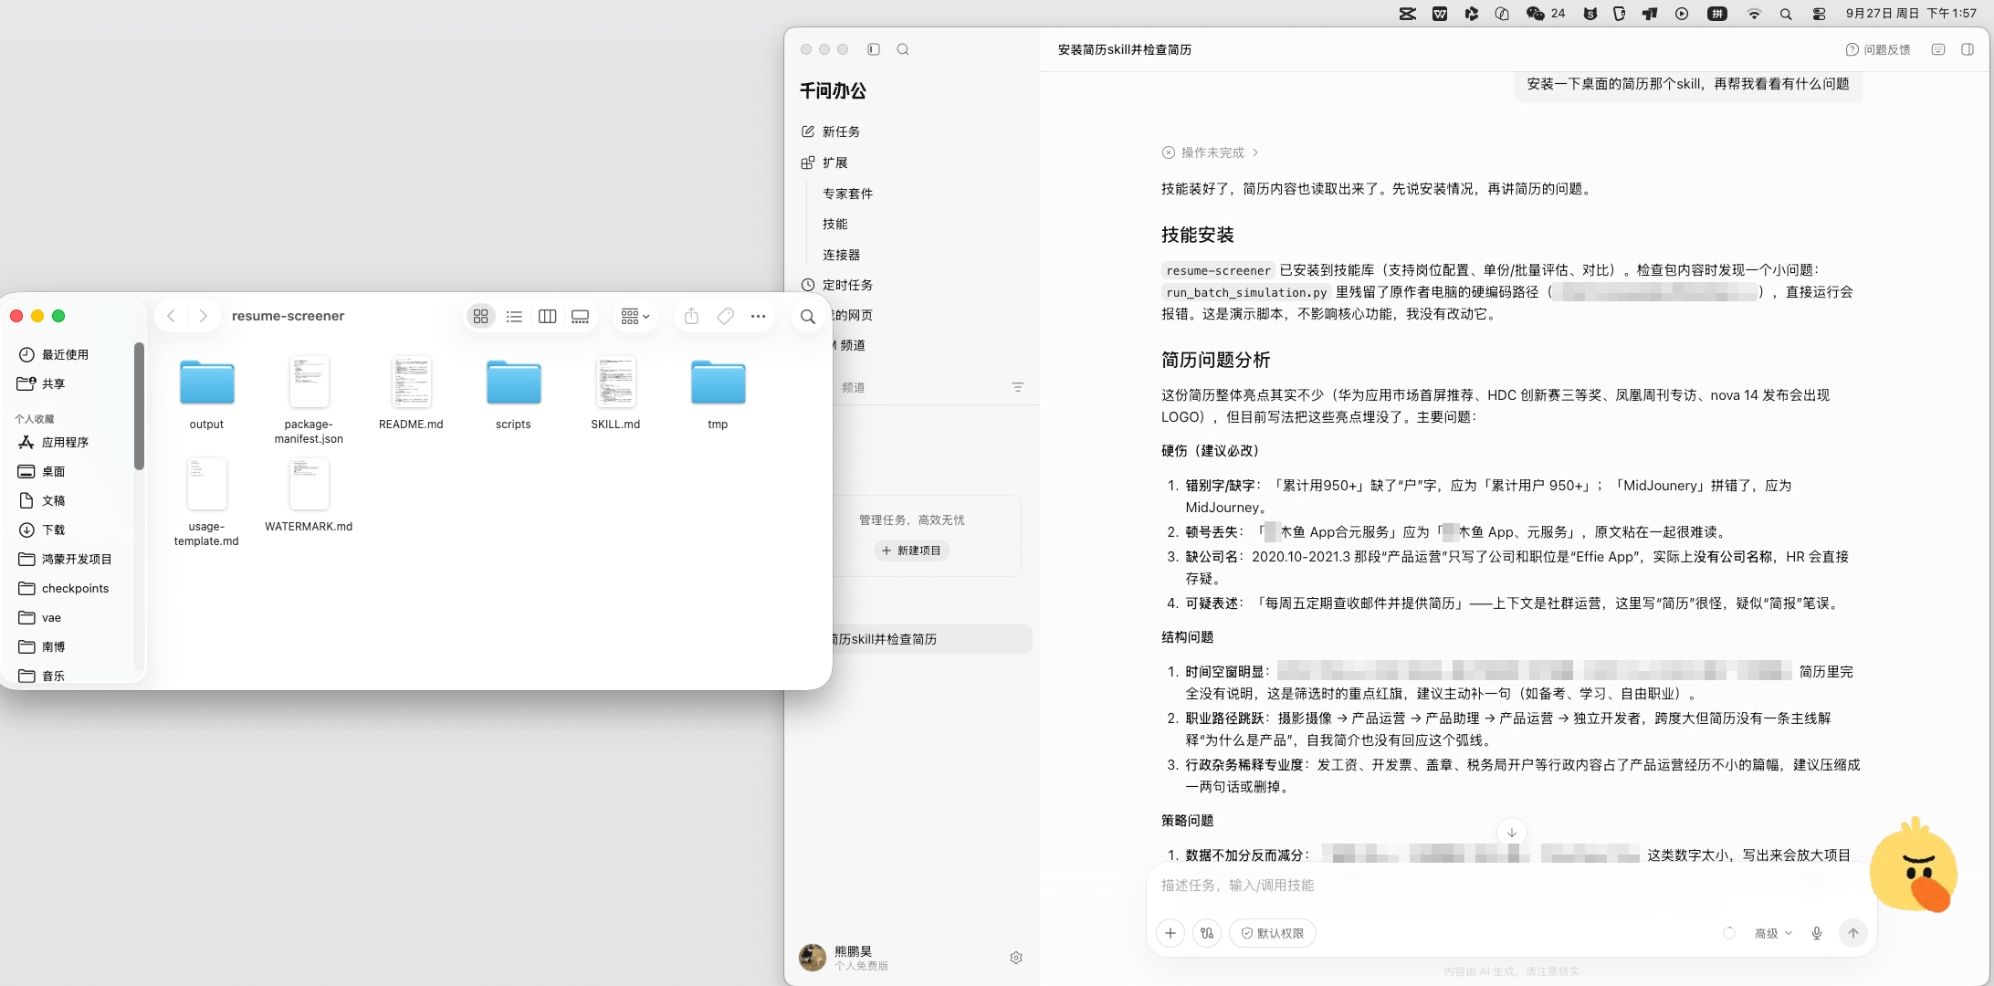
Task: Click the 新建项目 button
Action: click(911, 551)
